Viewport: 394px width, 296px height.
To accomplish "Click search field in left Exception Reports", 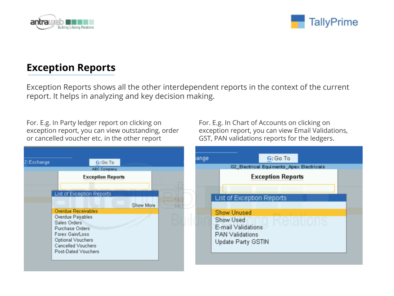I will point(105,186).
